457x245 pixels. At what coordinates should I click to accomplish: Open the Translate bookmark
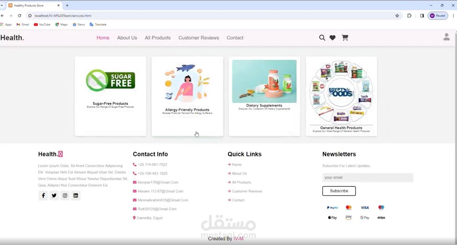click(x=98, y=25)
